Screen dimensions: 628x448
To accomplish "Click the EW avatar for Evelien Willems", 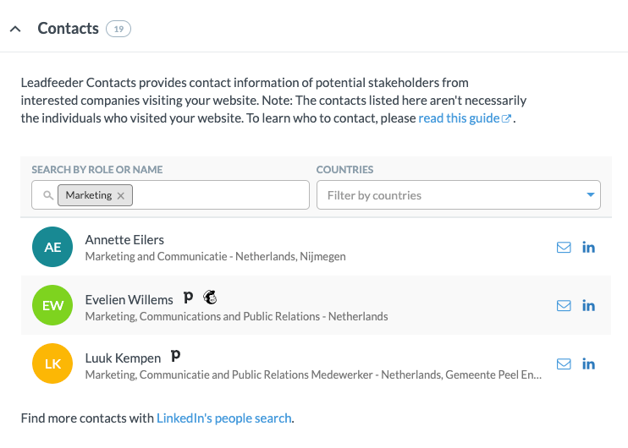I will (x=52, y=306).
